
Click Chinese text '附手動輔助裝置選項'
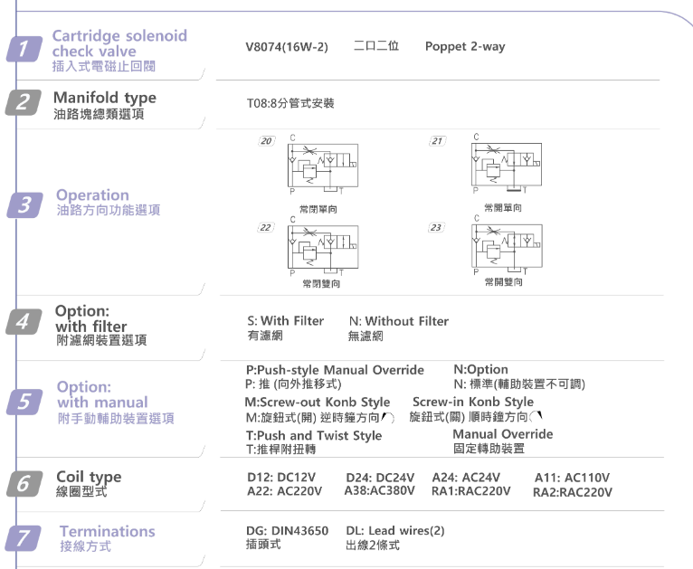(x=116, y=418)
